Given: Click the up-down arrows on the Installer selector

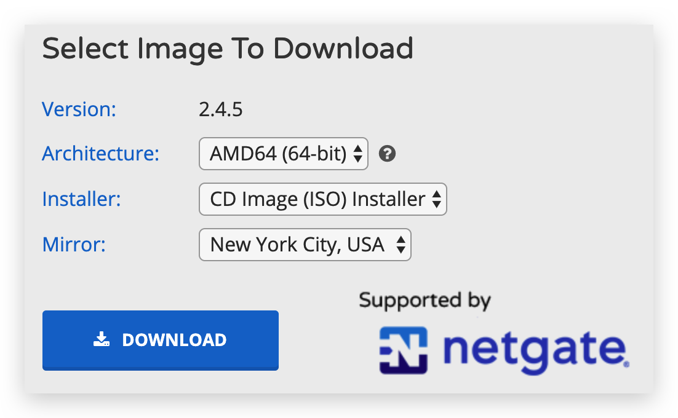Looking at the screenshot, I should 436,199.
